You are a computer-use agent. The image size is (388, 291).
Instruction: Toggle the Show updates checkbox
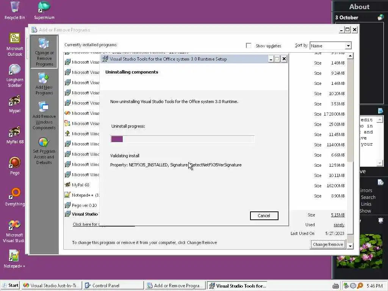249,45
